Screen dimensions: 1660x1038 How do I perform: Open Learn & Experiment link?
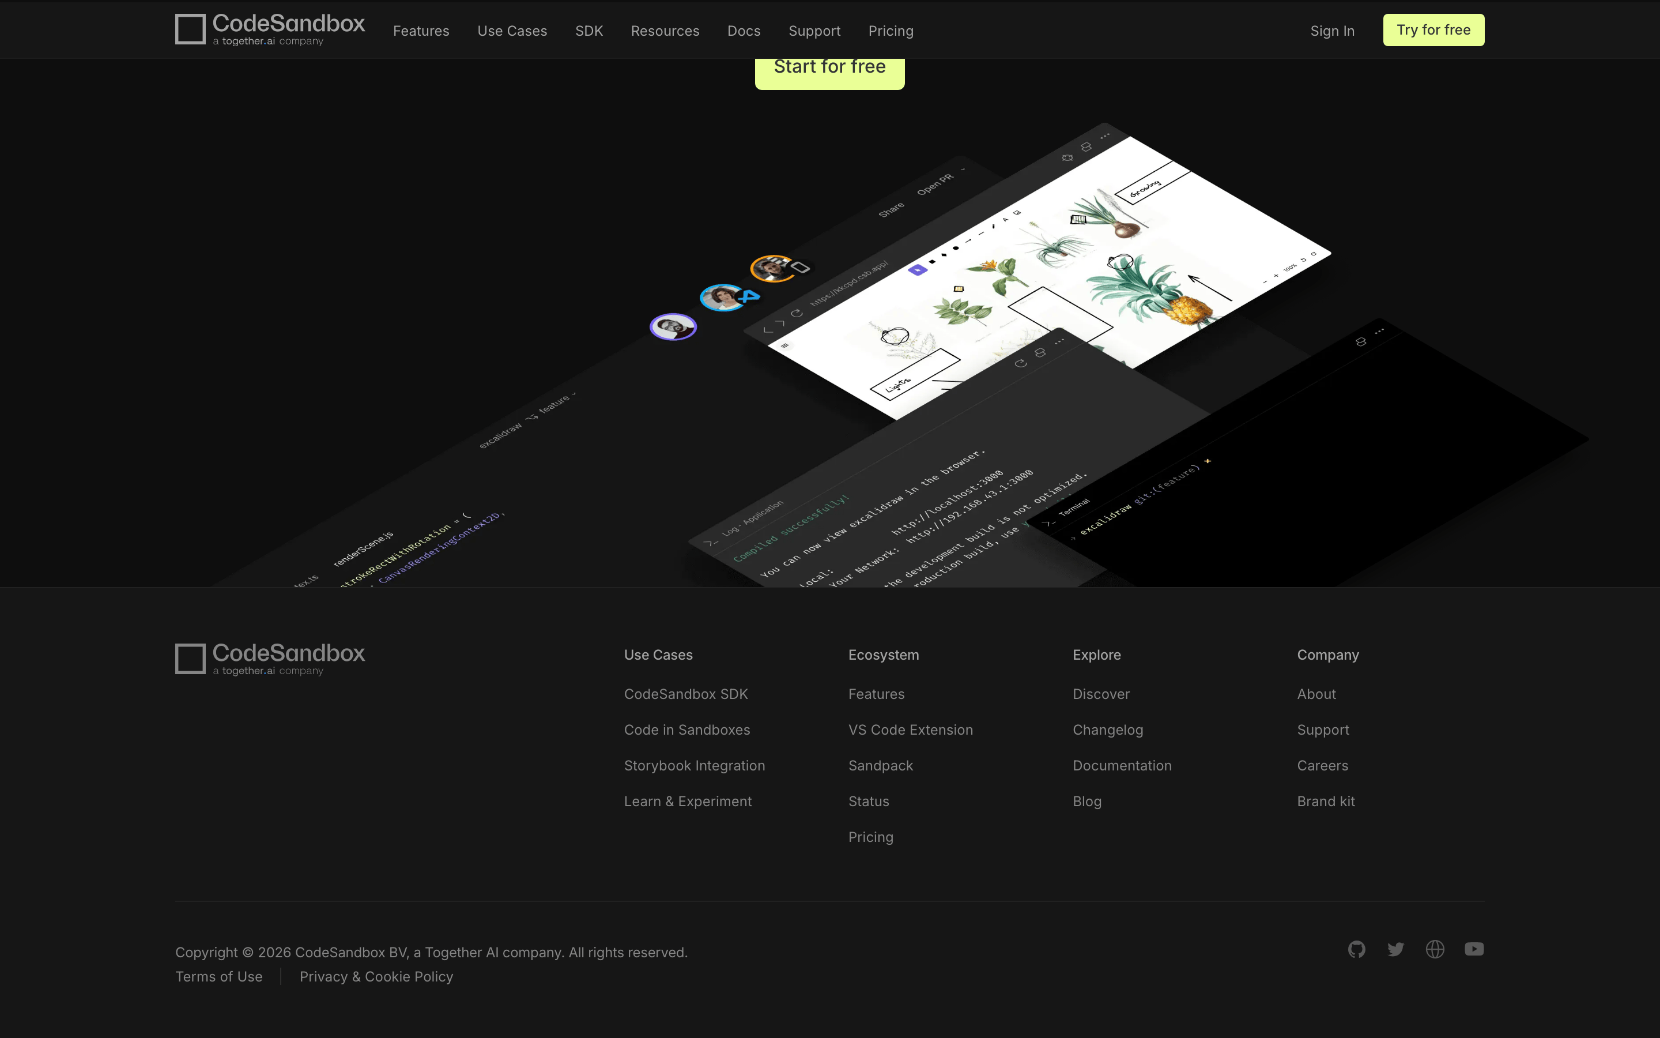(x=687, y=801)
